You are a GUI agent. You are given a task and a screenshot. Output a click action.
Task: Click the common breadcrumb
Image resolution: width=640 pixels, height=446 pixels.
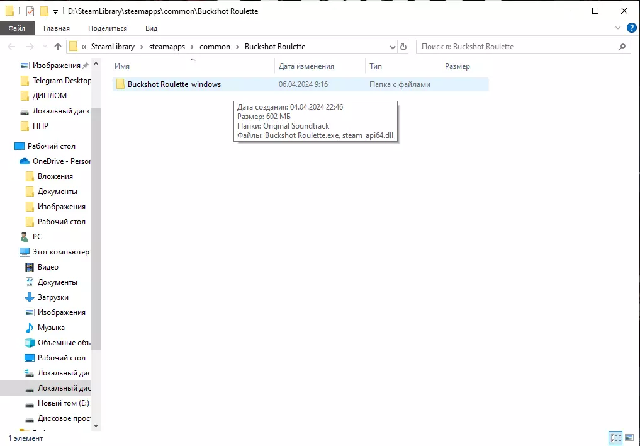pos(215,47)
